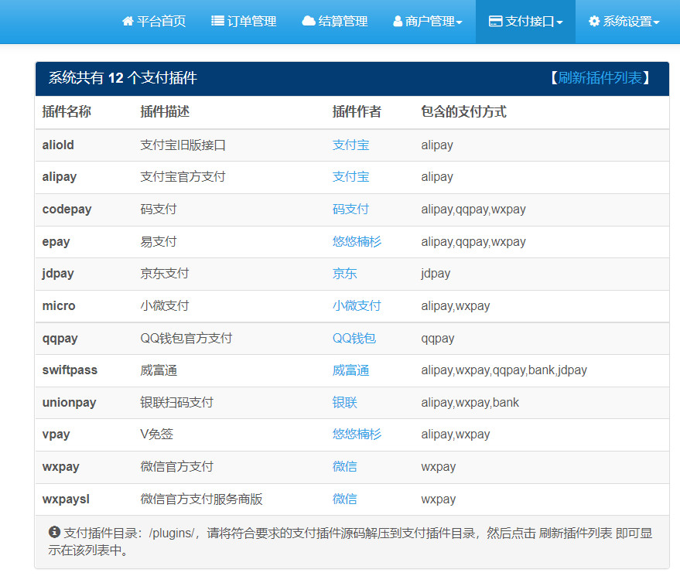Image resolution: width=680 pixels, height=576 pixels.
Task: Click the 支付宝官方支付 description
Action: [x=183, y=177]
